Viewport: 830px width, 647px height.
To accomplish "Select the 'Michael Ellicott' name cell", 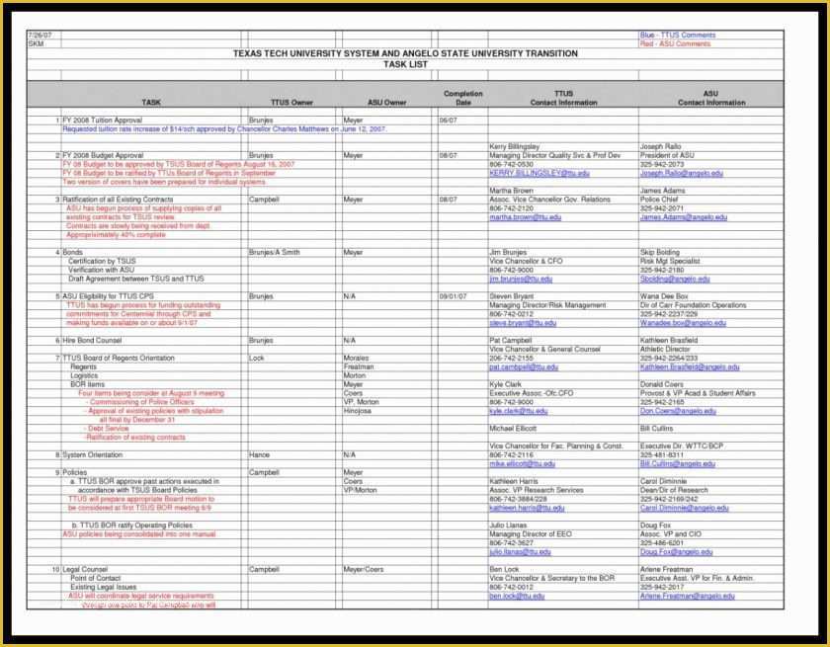I will [513, 429].
